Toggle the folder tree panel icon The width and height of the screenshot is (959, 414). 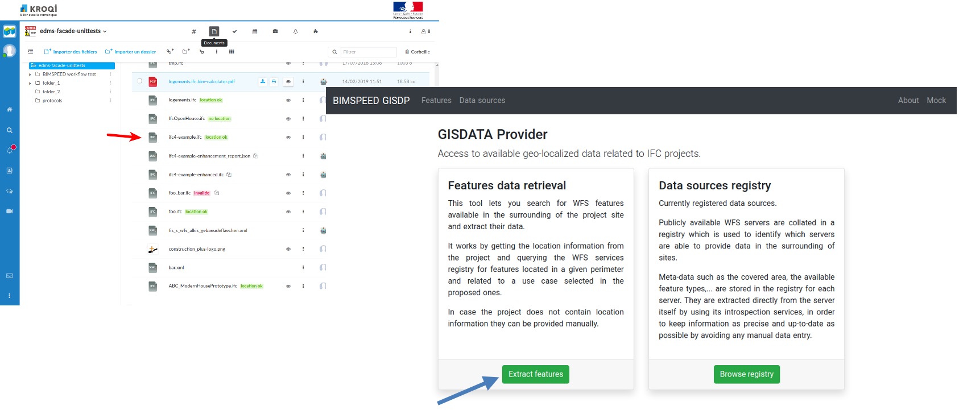tap(30, 52)
